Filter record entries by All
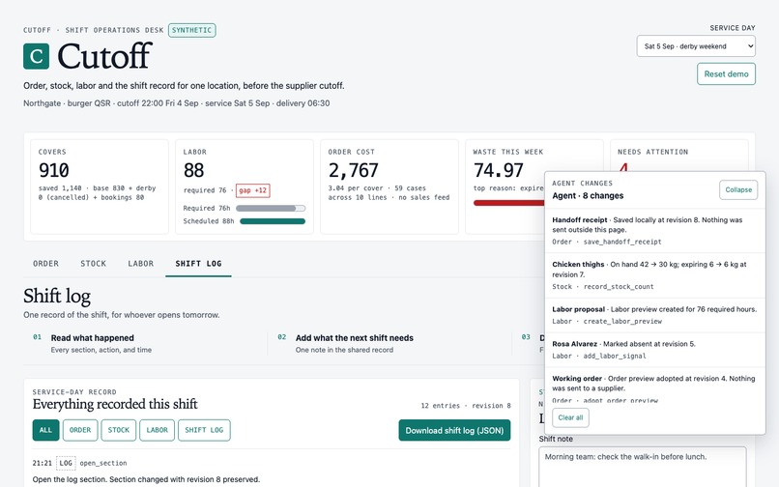The height and width of the screenshot is (487, 779). [45, 430]
